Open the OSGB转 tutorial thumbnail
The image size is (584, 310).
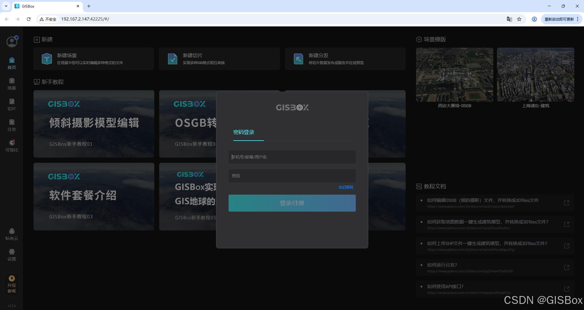pos(187,124)
